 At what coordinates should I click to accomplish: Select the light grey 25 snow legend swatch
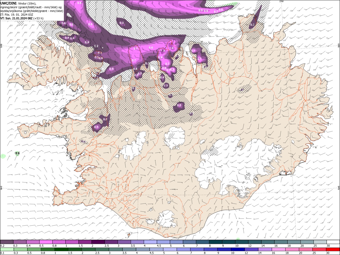coord(320,242)
